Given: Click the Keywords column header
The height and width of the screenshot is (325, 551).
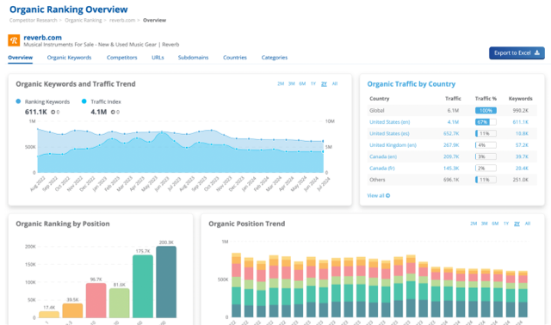Looking at the screenshot, I should tap(520, 99).
